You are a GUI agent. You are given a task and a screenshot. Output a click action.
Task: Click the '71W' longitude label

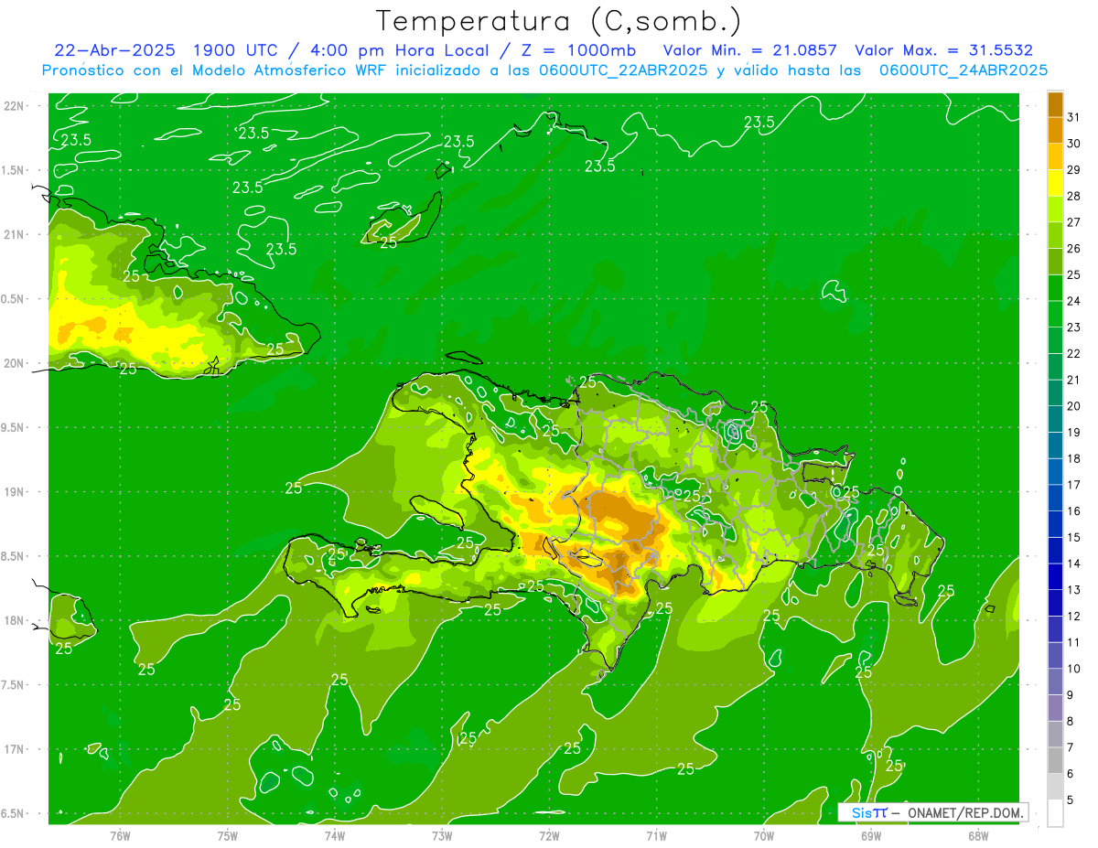tap(656, 834)
